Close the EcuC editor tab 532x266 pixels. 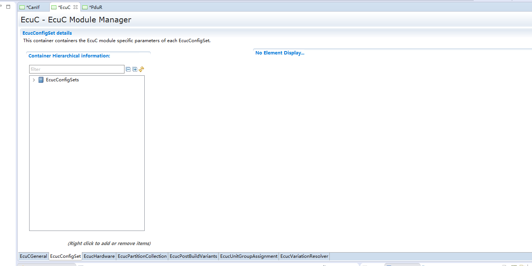coord(76,7)
